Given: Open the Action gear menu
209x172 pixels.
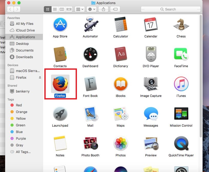Looking at the screenshot, I should [92, 9].
